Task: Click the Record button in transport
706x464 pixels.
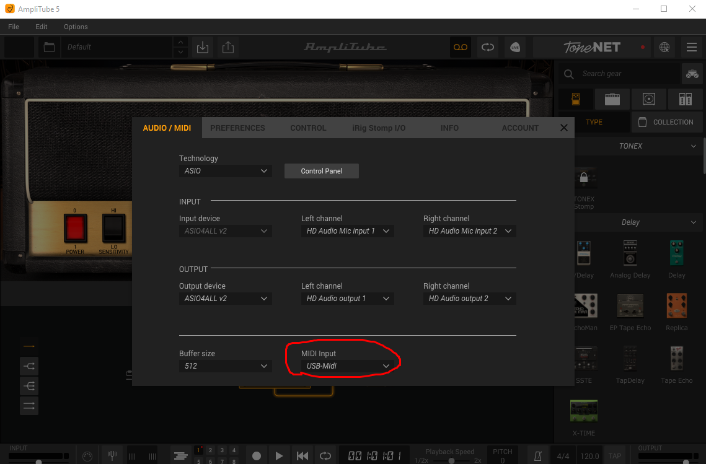Action: point(256,456)
